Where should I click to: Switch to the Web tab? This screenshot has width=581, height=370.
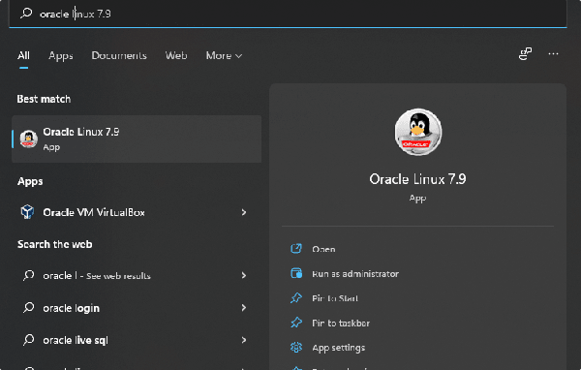pos(176,55)
